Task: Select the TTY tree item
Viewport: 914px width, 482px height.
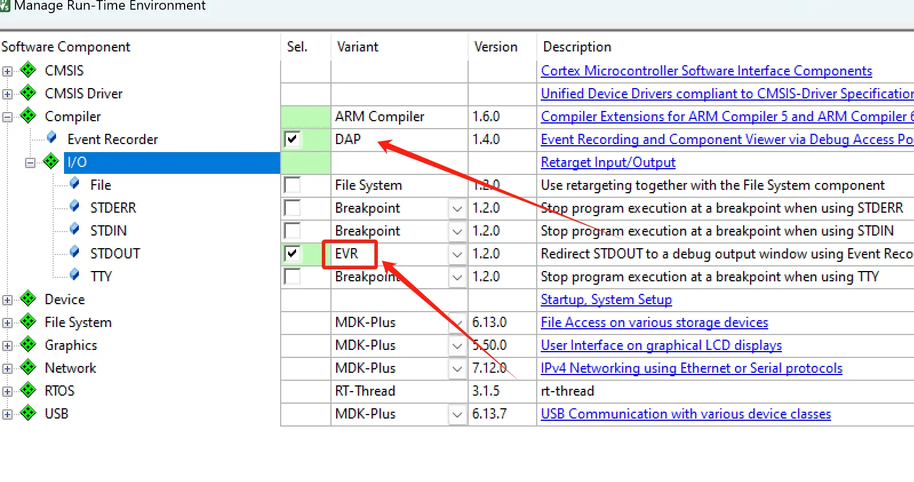Action: (x=101, y=276)
